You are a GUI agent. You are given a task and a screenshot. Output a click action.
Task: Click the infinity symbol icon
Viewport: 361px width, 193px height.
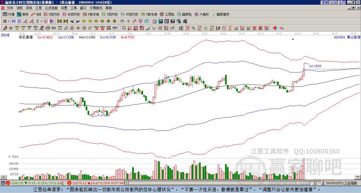coord(282,28)
